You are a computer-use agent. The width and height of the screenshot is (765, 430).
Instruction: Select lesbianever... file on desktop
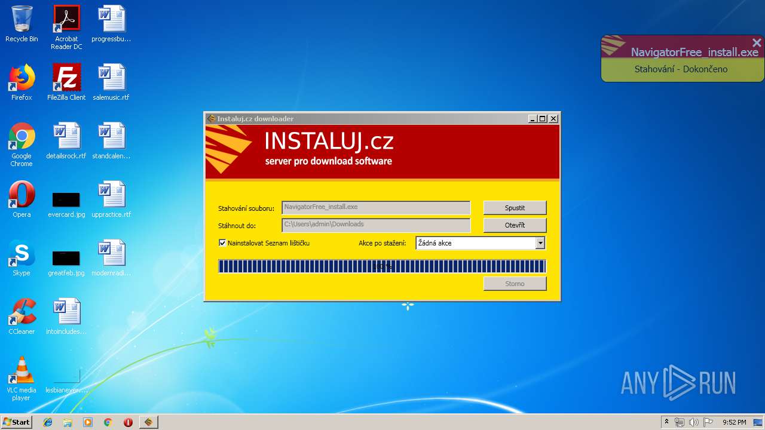[66, 380]
